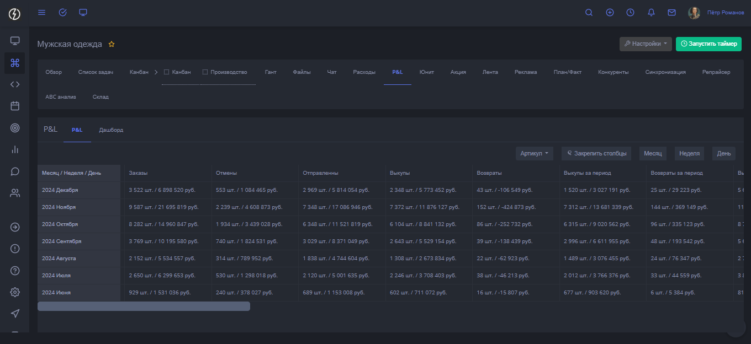
Task: Toggle the Производство checkbox tab
Action: coord(205,72)
